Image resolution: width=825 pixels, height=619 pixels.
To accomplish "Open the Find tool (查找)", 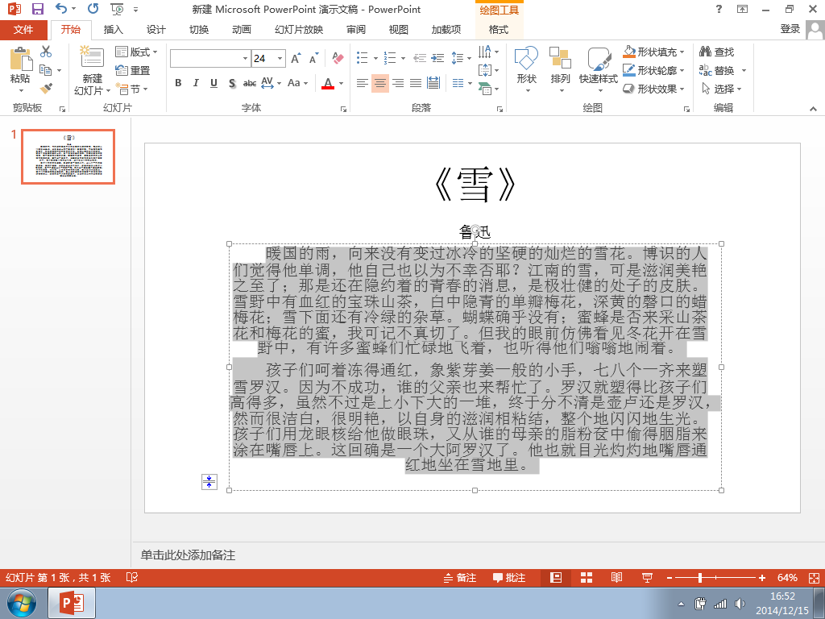I will point(716,52).
